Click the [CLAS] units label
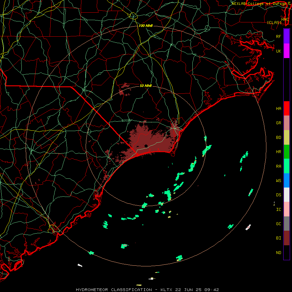The image size is (292, 292). click(274, 23)
